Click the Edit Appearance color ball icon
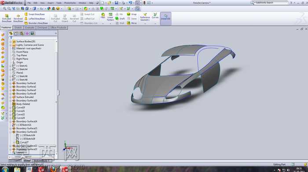The image size is (308, 172). (49, 9)
